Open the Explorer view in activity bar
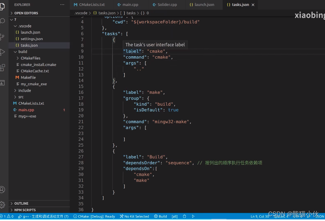 coord(2,6)
